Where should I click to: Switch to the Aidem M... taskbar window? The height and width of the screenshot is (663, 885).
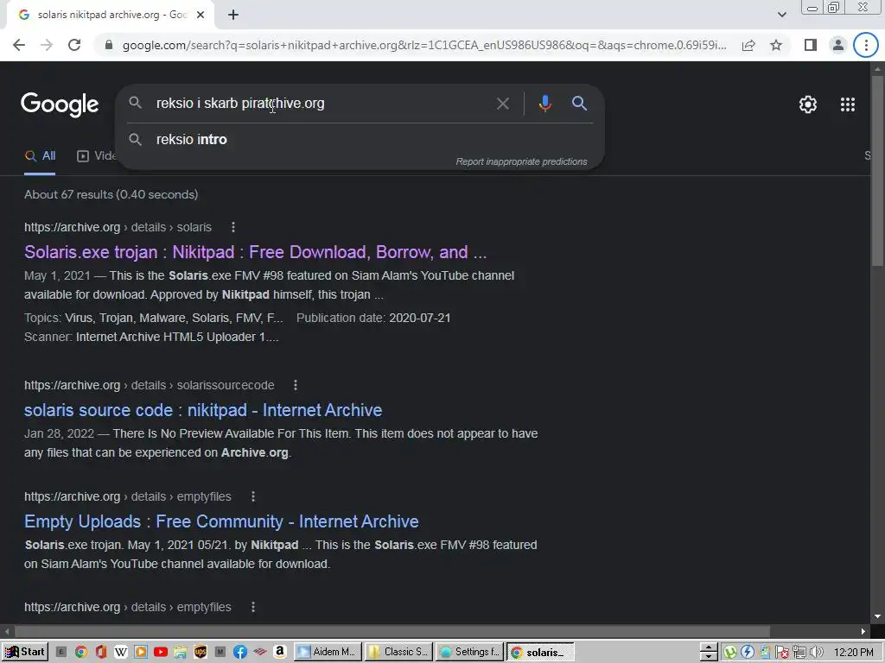pos(328,652)
